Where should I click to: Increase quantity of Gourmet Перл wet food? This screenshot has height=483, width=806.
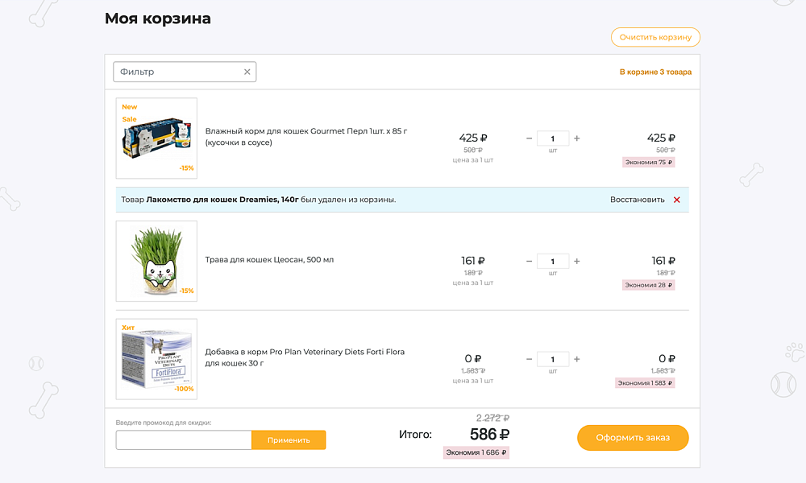pos(576,138)
